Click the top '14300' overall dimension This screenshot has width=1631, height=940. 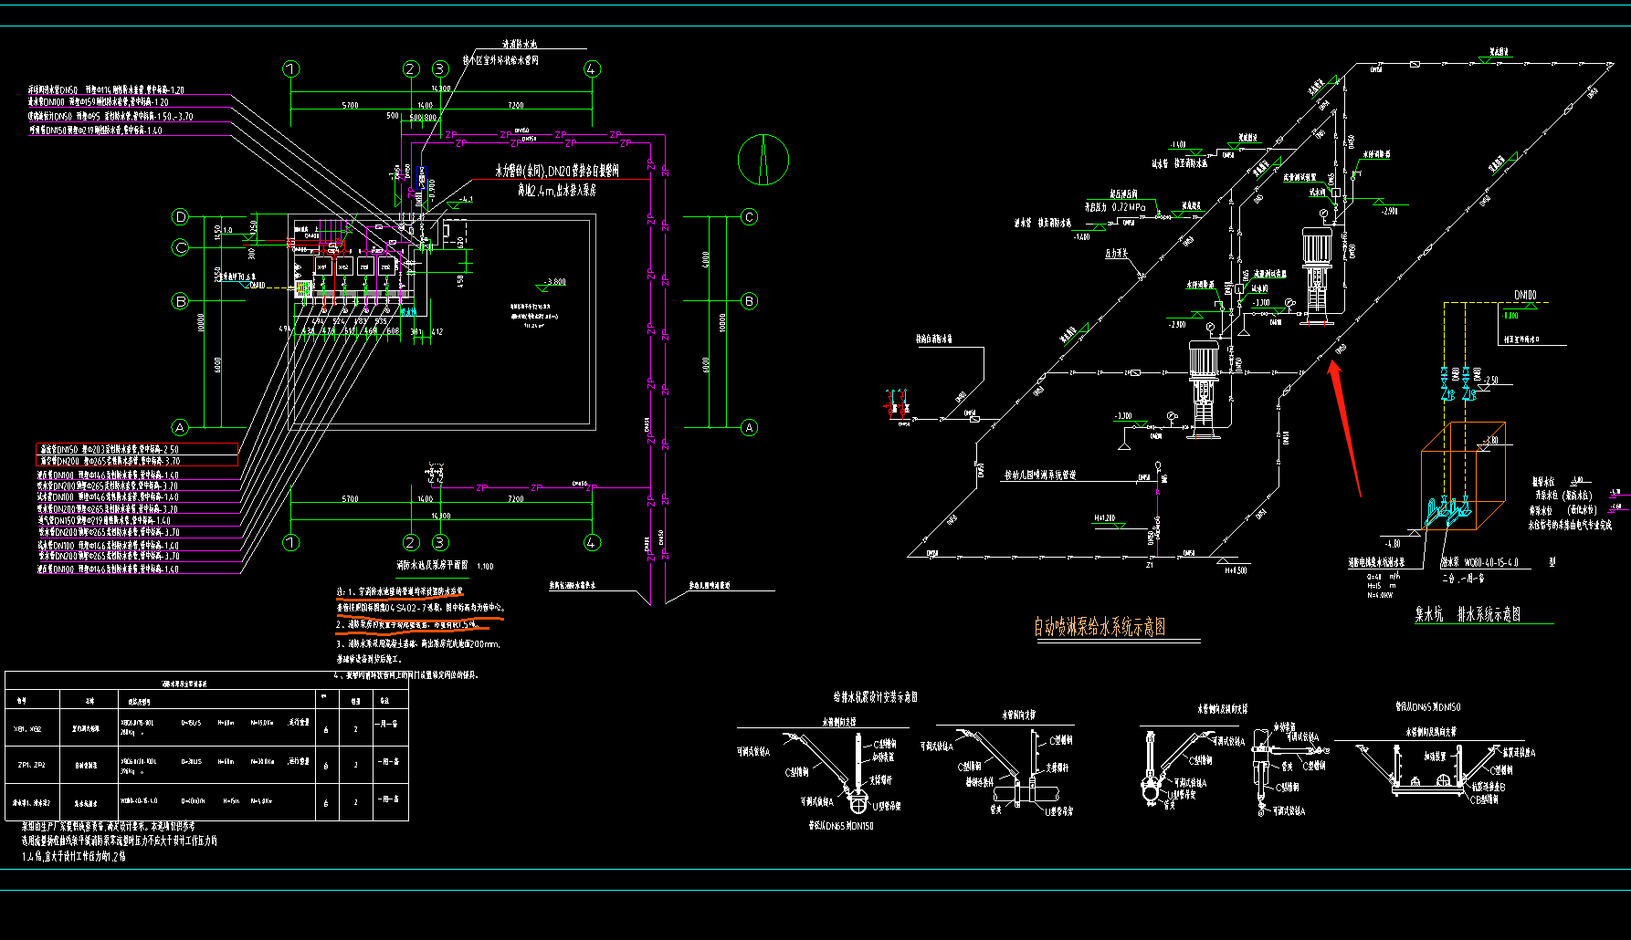point(441,89)
